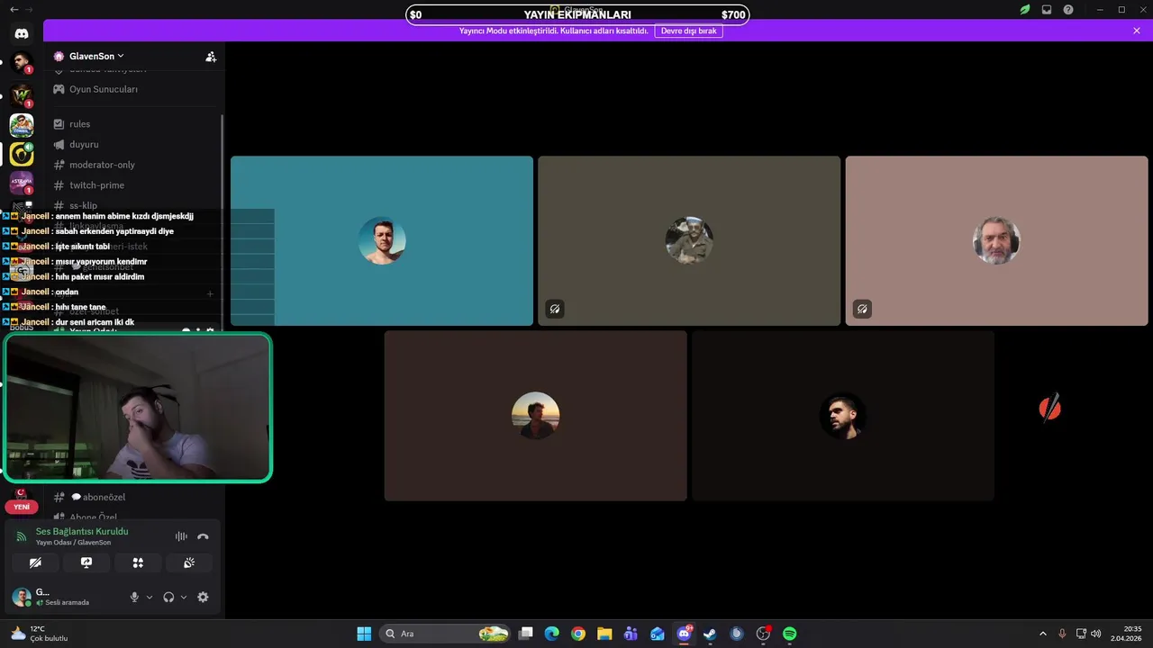This screenshot has height=648, width=1153.
Task: Select the pinkish-brown participant tile
Action: 996,241
